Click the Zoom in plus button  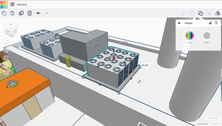[x=6, y=58]
